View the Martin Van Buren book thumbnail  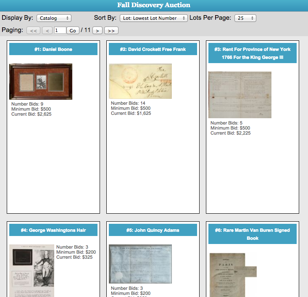click(x=233, y=275)
